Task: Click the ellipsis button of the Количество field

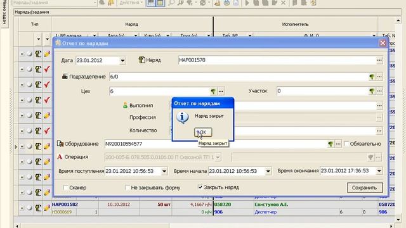Action: 379,131
